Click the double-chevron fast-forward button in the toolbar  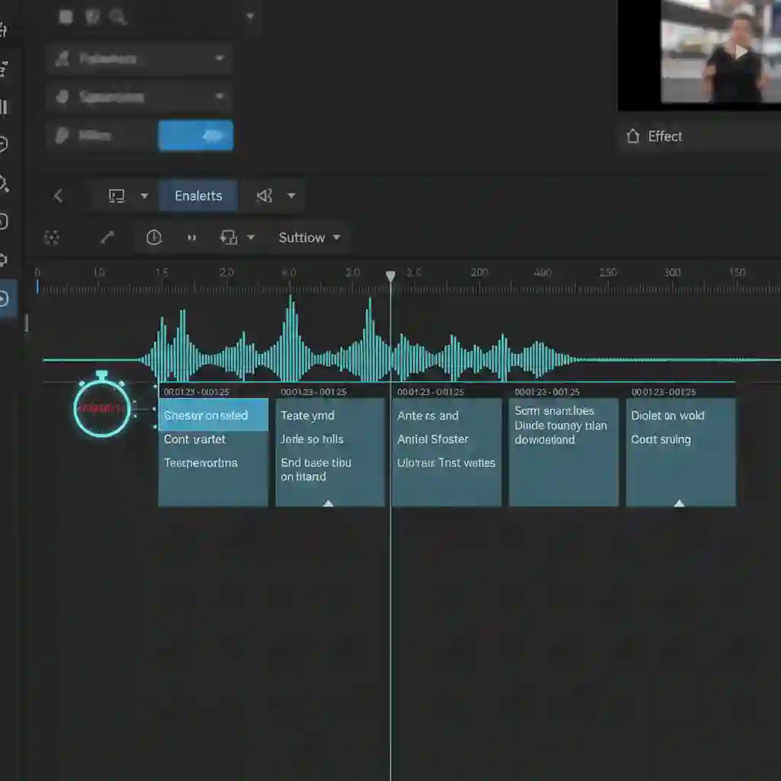pos(191,237)
